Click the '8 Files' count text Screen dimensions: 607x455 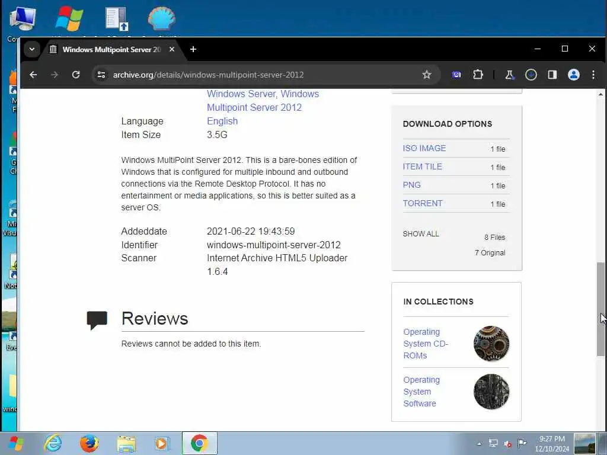[495, 237]
